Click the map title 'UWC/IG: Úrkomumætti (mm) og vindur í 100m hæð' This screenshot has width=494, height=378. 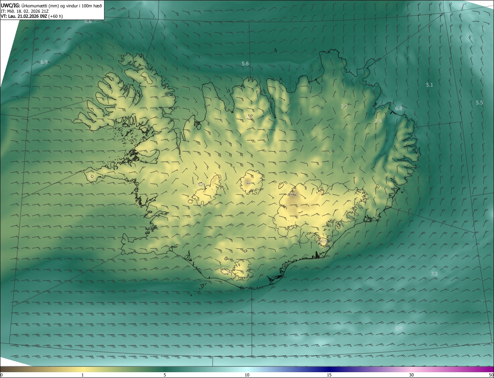click(51, 5)
